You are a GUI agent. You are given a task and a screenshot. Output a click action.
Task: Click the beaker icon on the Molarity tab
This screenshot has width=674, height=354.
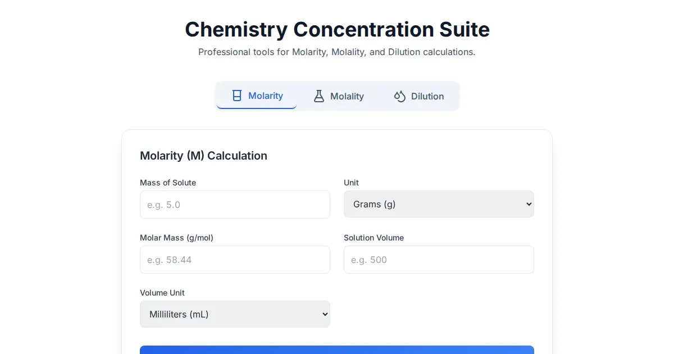[x=237, y=96]
